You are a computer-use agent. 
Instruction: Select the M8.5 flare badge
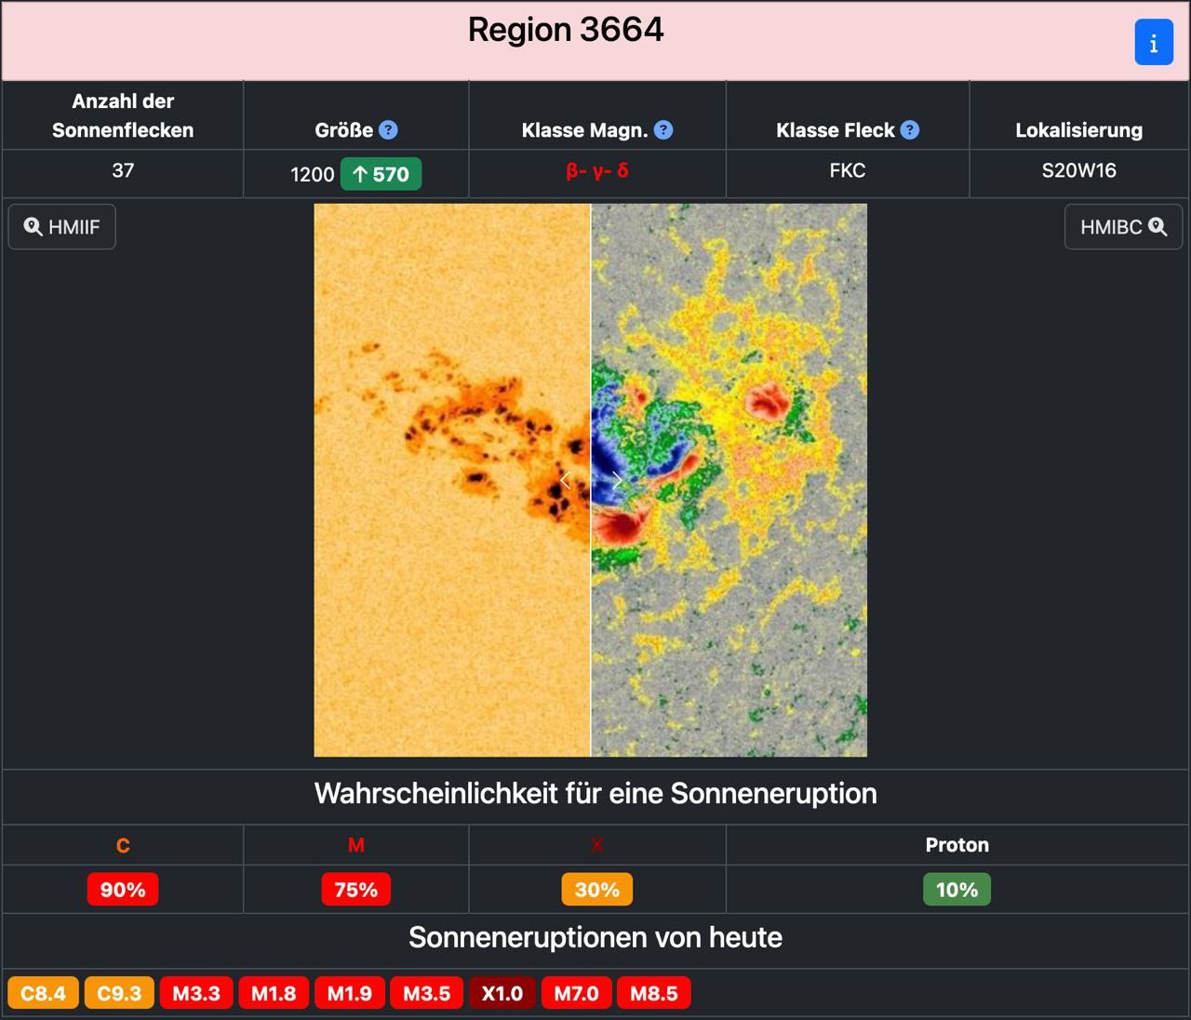(653, 993)
